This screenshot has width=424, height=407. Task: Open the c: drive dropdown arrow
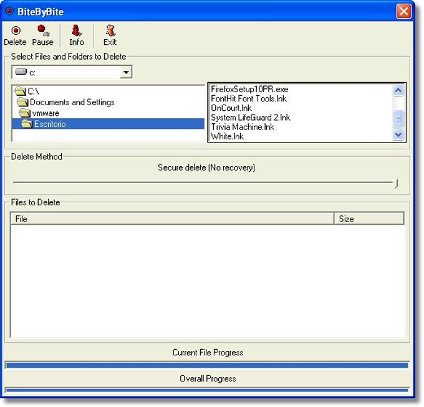pyautogui.click(x=126, y=72)
